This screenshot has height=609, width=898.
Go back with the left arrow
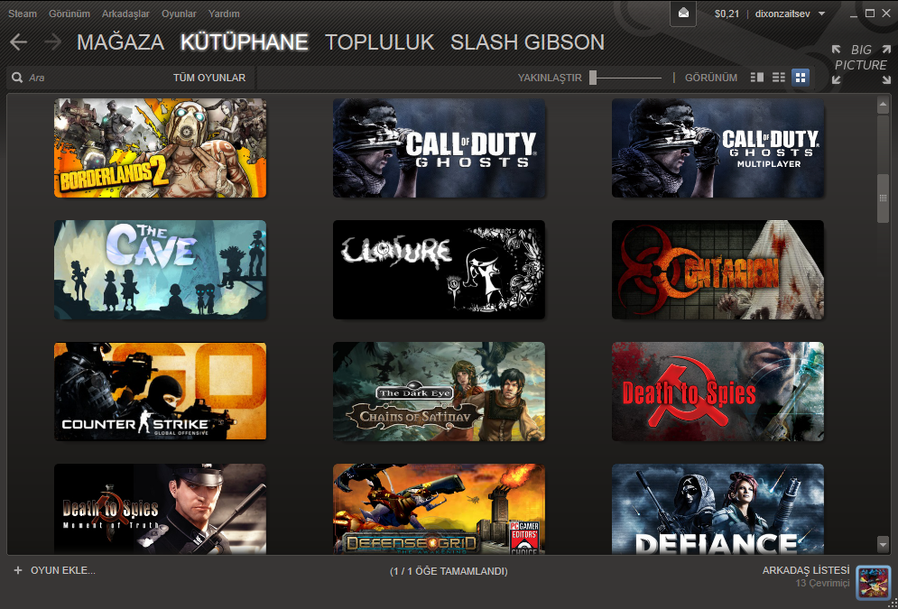19,42
